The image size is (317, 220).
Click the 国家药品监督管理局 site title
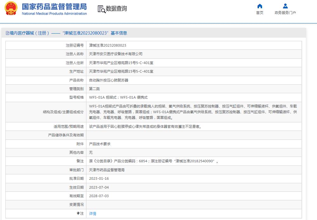pos(54,7)
